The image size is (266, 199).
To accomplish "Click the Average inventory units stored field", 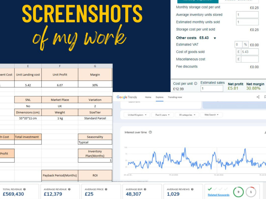I will (247, 15).
